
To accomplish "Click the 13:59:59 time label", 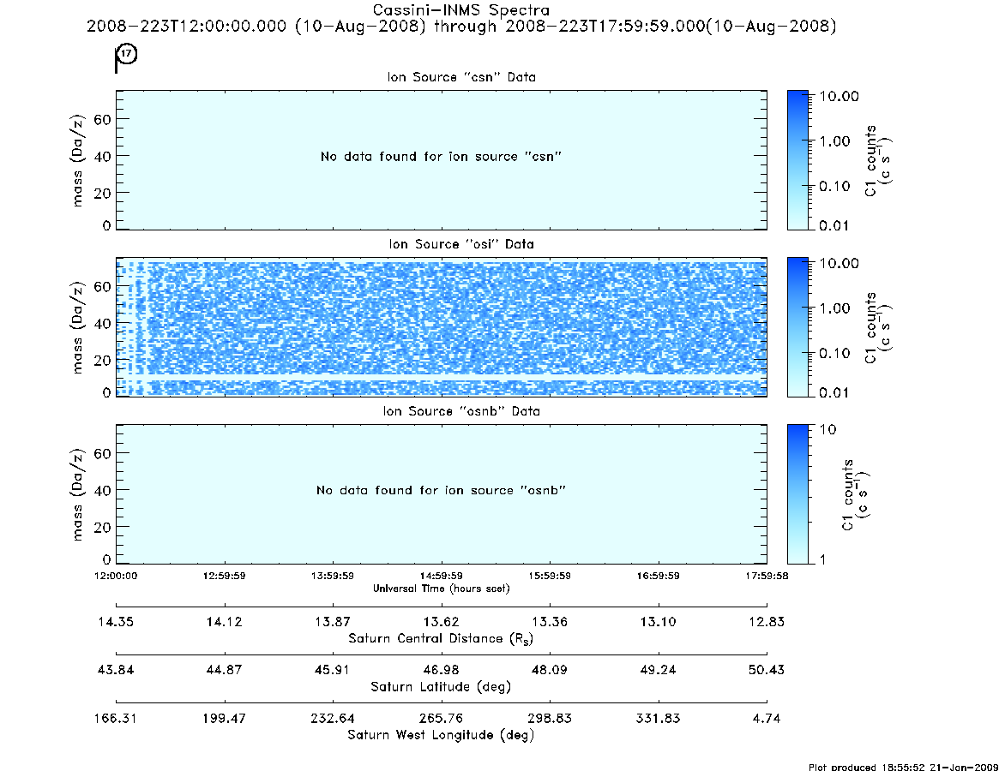I will pyautogui.click(x=333, y=576).
